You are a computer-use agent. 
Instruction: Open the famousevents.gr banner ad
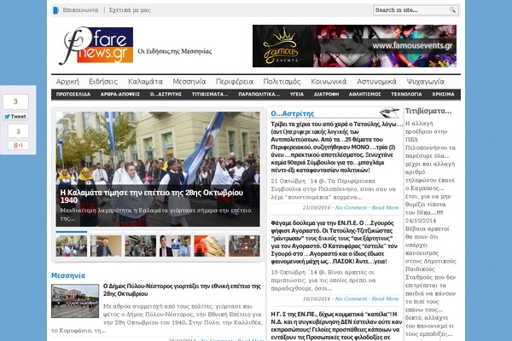pos(354,46)
